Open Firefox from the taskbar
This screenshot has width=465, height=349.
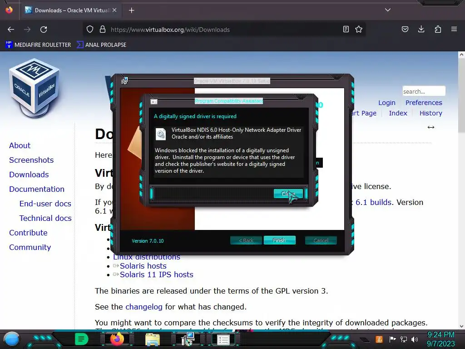click(117, 339)
